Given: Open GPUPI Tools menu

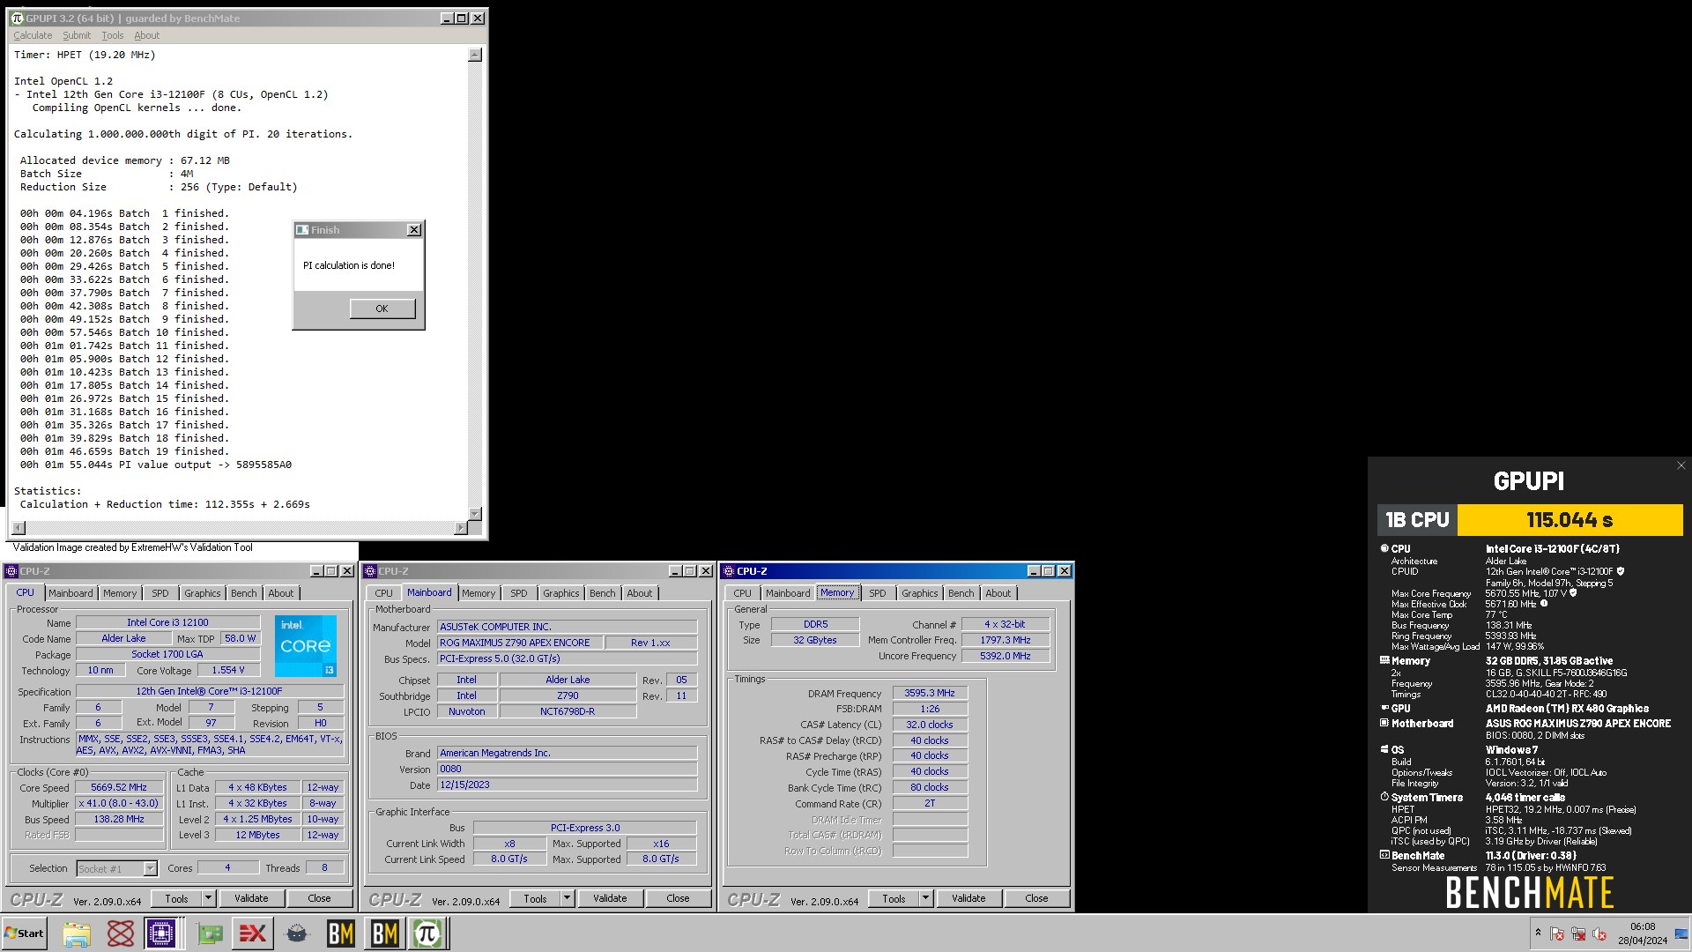Looking at the screenshot, I should click(113, 35).
